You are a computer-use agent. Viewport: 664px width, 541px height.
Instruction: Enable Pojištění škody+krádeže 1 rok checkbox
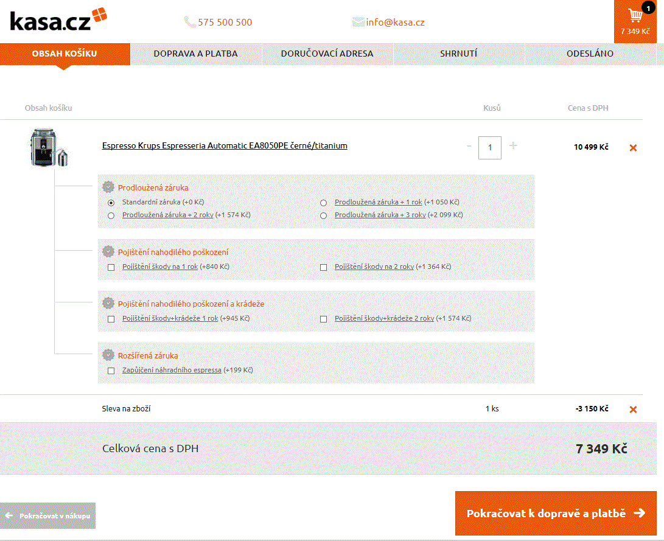pyautogui.click(x=111, y=319)
